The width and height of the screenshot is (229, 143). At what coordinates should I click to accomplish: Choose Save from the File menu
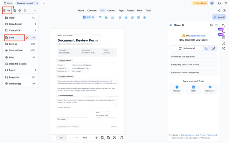click(x=20, y=37)
